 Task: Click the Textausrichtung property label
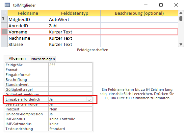(27, 129)
